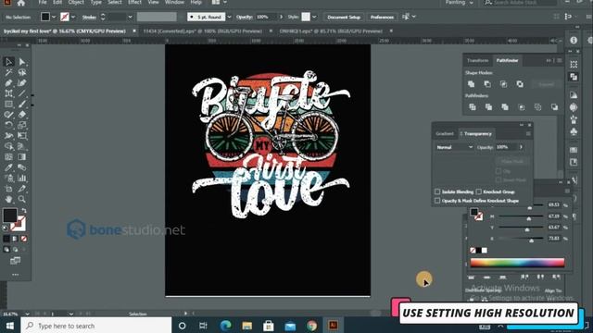Click the CMYK color spectrum bar

pos(517,263)
